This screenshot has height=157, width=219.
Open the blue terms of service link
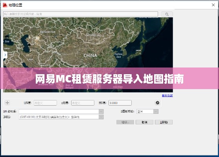click(167, 95)
